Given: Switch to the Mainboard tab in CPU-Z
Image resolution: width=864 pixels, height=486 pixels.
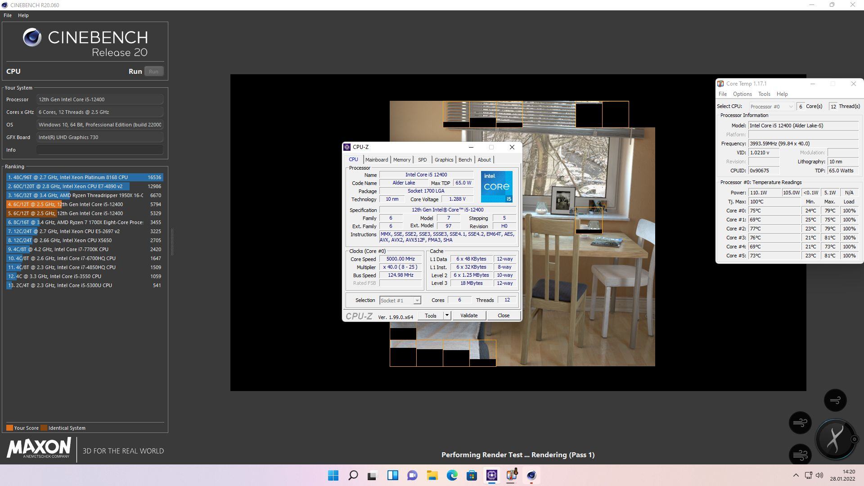Looking at the screenshot, I should click(x=377, y=160).
